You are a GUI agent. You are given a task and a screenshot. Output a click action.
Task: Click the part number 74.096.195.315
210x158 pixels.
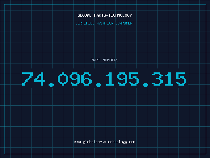[104, 79]
